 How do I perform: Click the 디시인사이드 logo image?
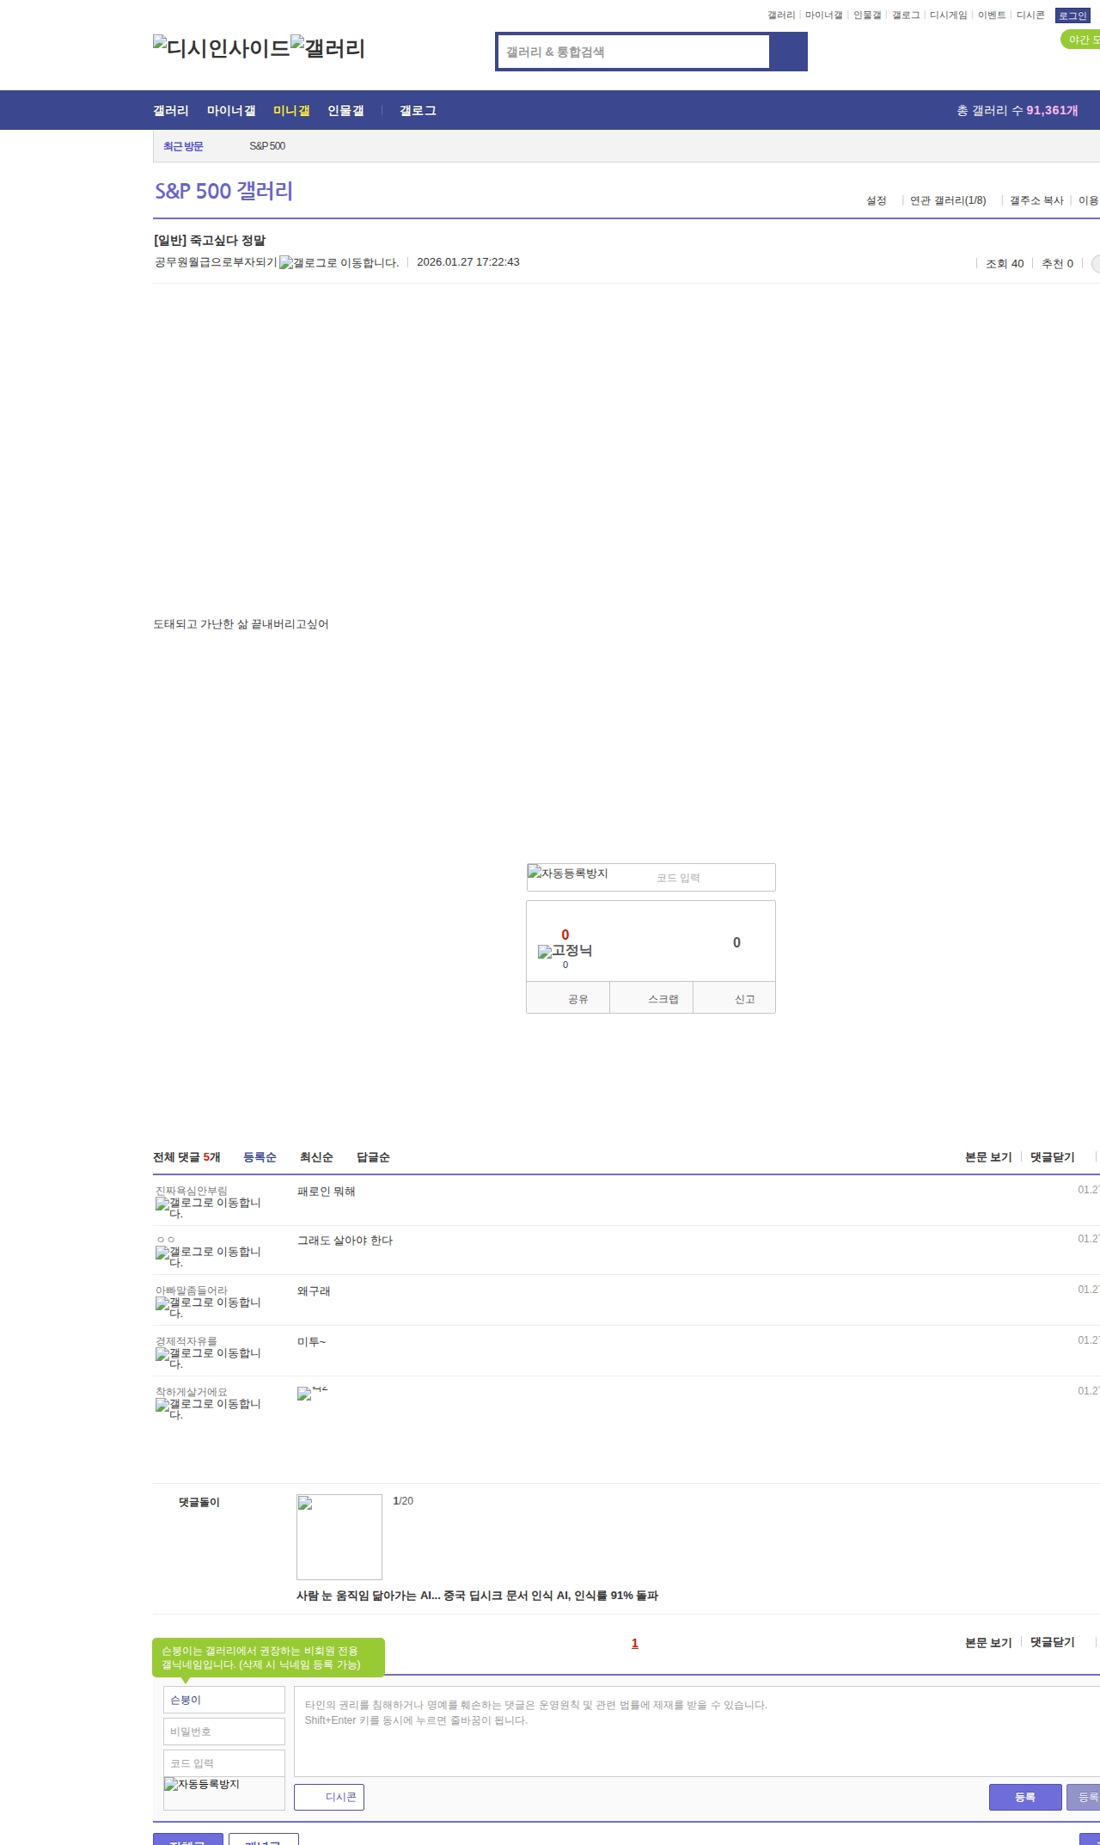pos(222,47)
